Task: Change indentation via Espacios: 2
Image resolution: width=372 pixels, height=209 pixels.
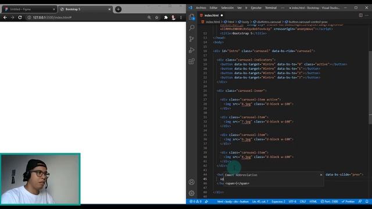Action: [x=278, y=201]
